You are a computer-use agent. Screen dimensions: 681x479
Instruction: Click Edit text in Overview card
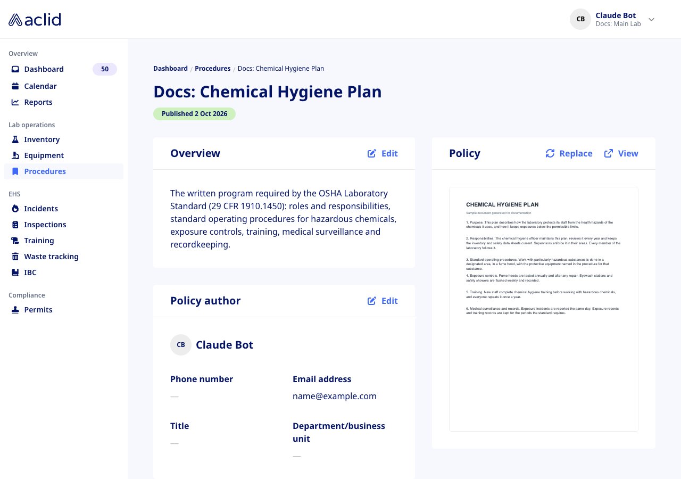(x=389, y=153)
